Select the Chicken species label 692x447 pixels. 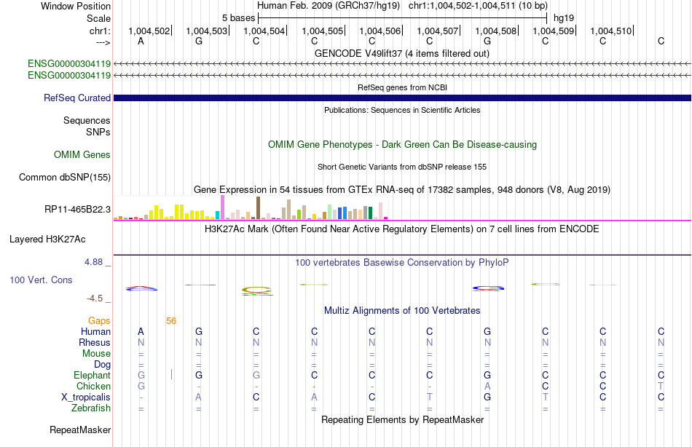click(93, 386)
